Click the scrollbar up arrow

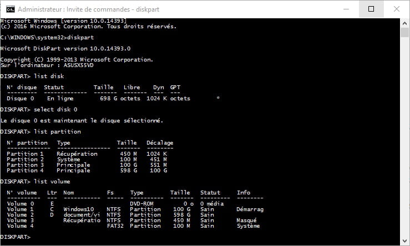click(405, 23)
